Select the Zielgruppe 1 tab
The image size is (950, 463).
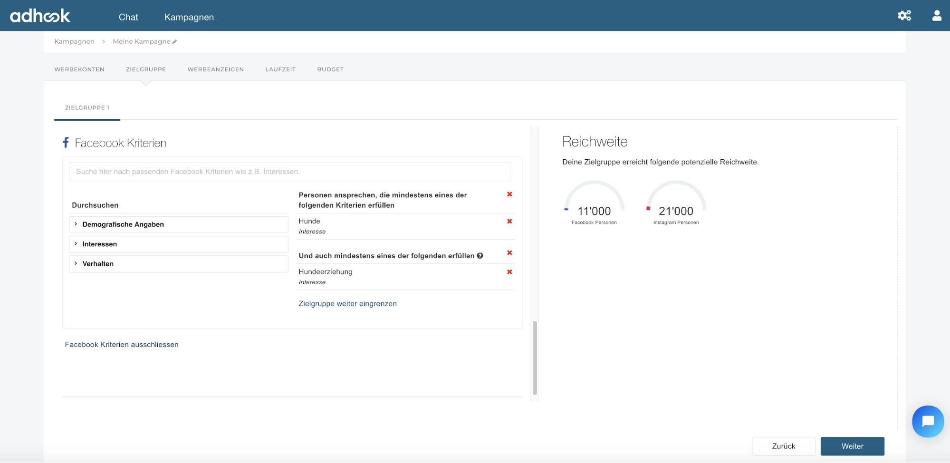(x=87, y=108)
